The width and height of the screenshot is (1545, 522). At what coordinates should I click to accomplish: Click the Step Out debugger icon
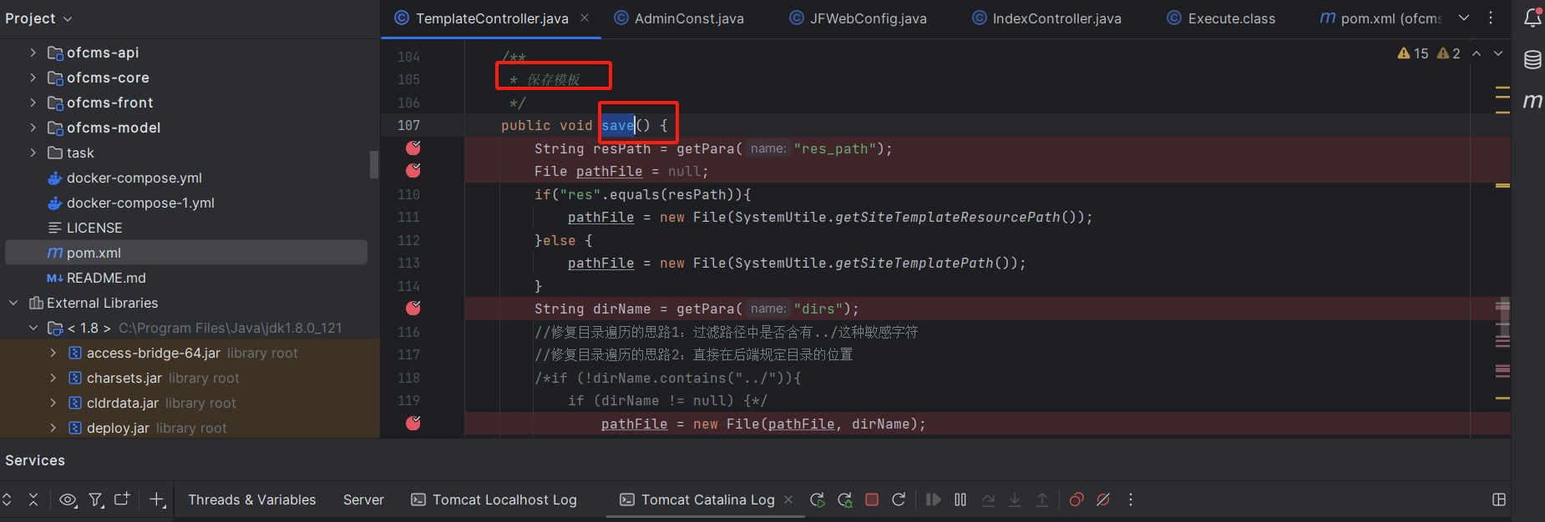coord(1042,499)
